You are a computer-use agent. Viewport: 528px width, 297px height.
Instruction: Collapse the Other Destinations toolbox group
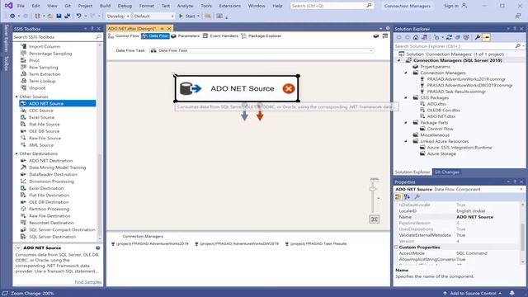pos(16,153)
